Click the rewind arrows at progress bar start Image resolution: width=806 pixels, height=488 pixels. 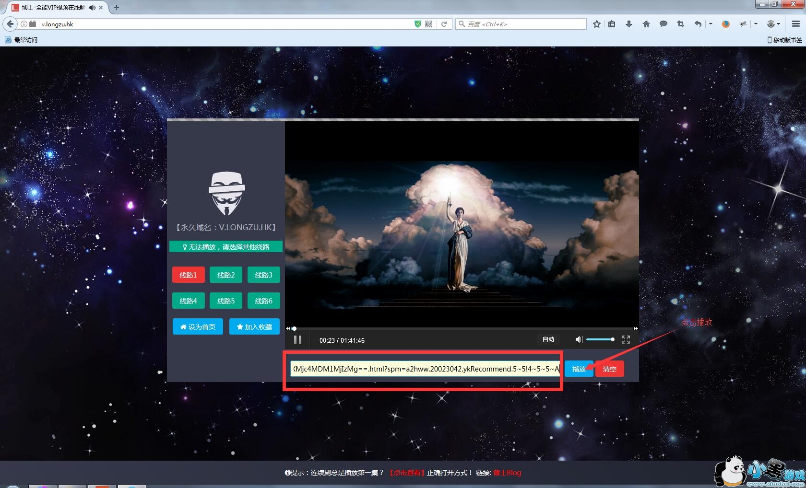click(x=288, y=328)
